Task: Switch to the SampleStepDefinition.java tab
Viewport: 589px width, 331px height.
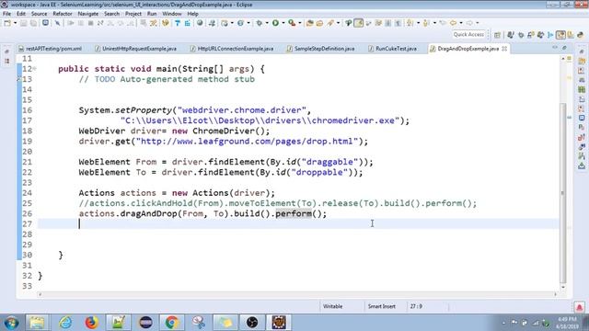Action: [321, 49]
